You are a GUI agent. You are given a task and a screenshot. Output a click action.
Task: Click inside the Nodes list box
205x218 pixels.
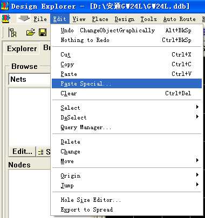[x=30, y=193]
